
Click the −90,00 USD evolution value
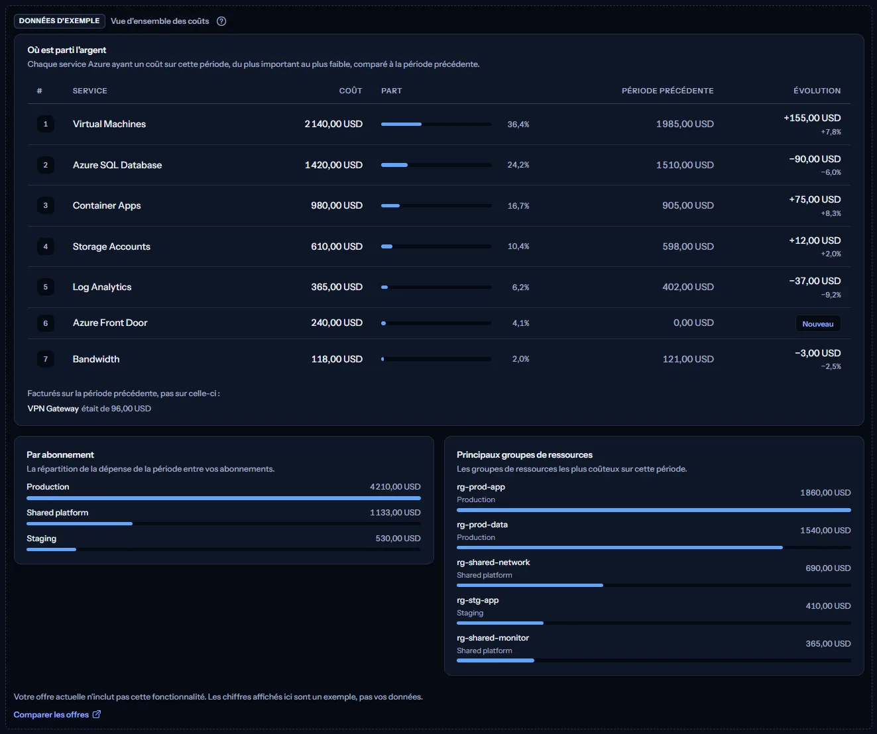pos(815,159)
